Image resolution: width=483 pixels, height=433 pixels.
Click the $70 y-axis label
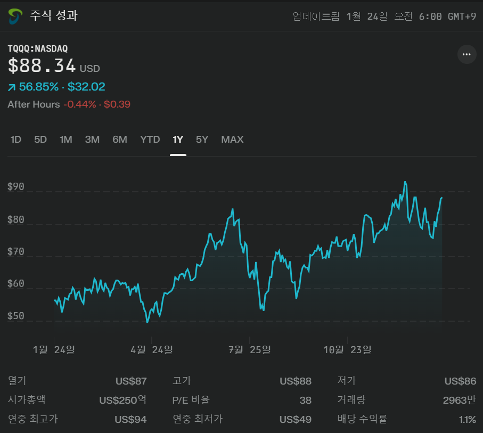coord(16,252)
